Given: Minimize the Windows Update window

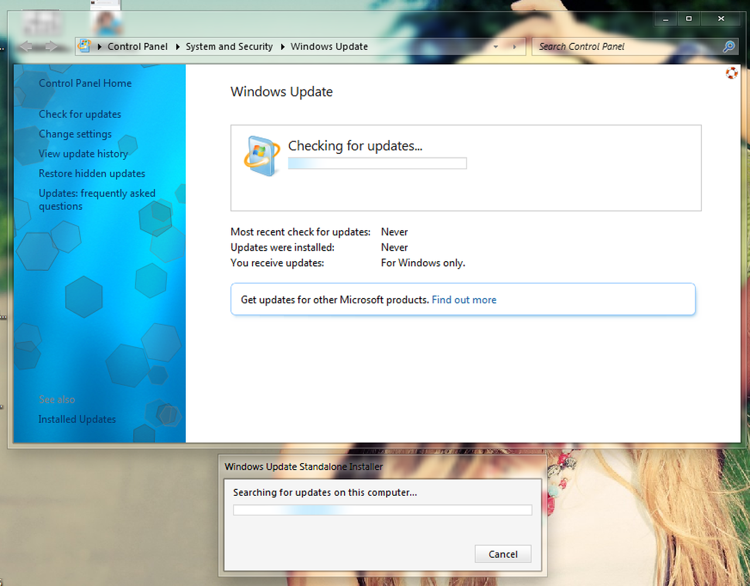Looking at the screenshot, I should 666,19.
